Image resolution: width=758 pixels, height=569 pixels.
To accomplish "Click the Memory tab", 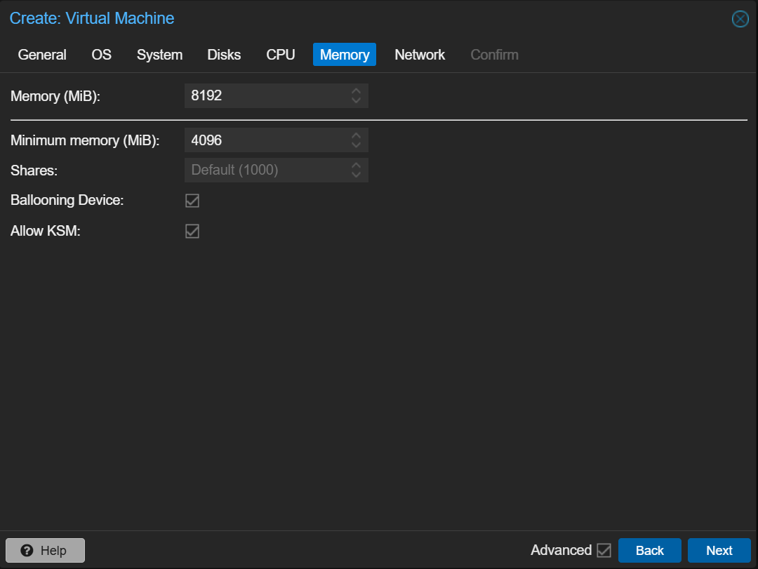I will [x=345, y=55].
